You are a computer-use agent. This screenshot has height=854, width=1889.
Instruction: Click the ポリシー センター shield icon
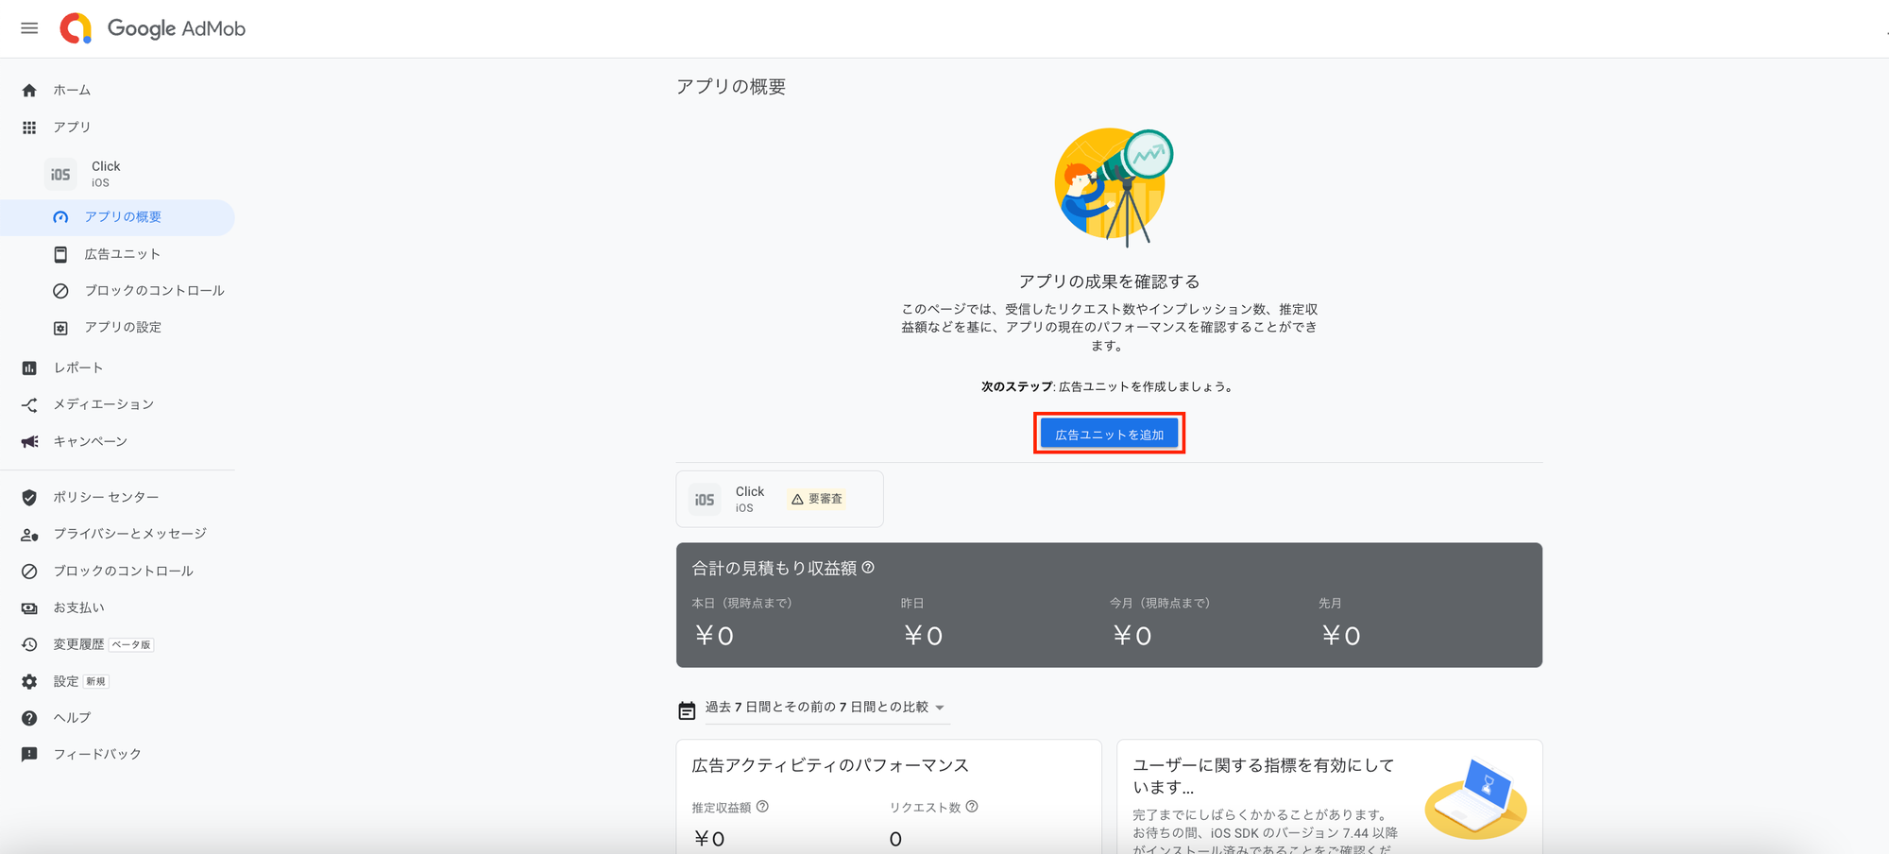pyautogui.click(x=29, y=498)
